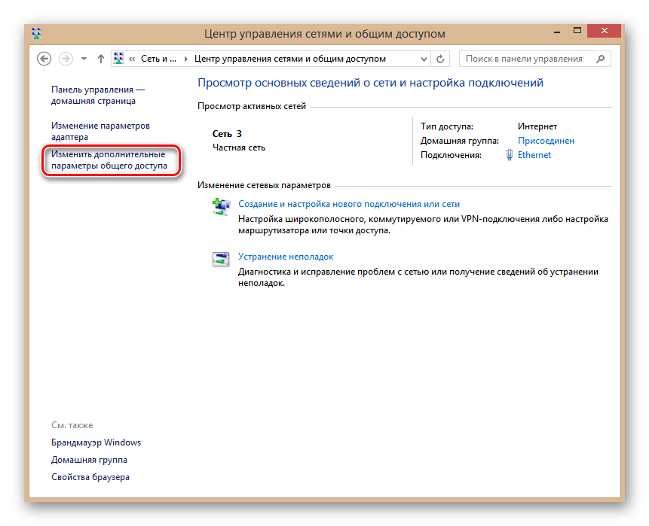Click the search magnifier icon
Screen dimensions: 649x526
coord(601,59)
